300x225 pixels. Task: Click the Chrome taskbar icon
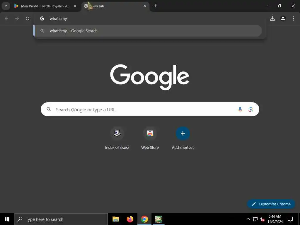(x=144, y=219)
